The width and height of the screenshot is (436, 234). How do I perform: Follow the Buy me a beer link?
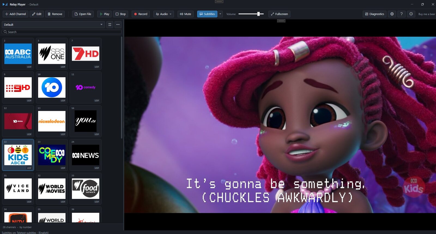coord(427,14)
